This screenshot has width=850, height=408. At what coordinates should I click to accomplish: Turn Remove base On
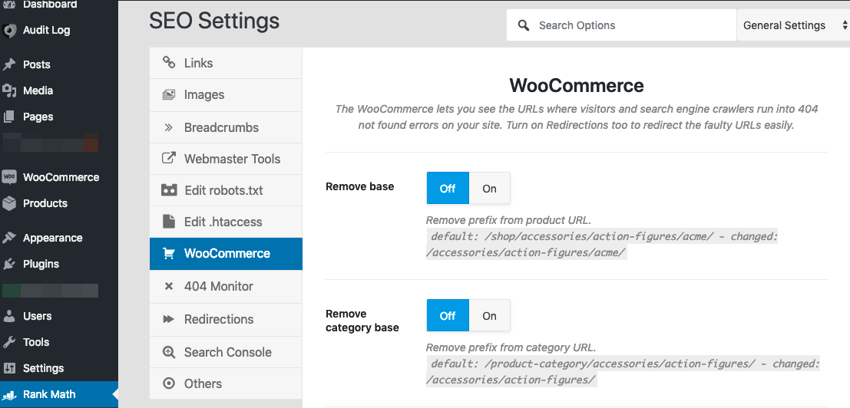point(490,189)
